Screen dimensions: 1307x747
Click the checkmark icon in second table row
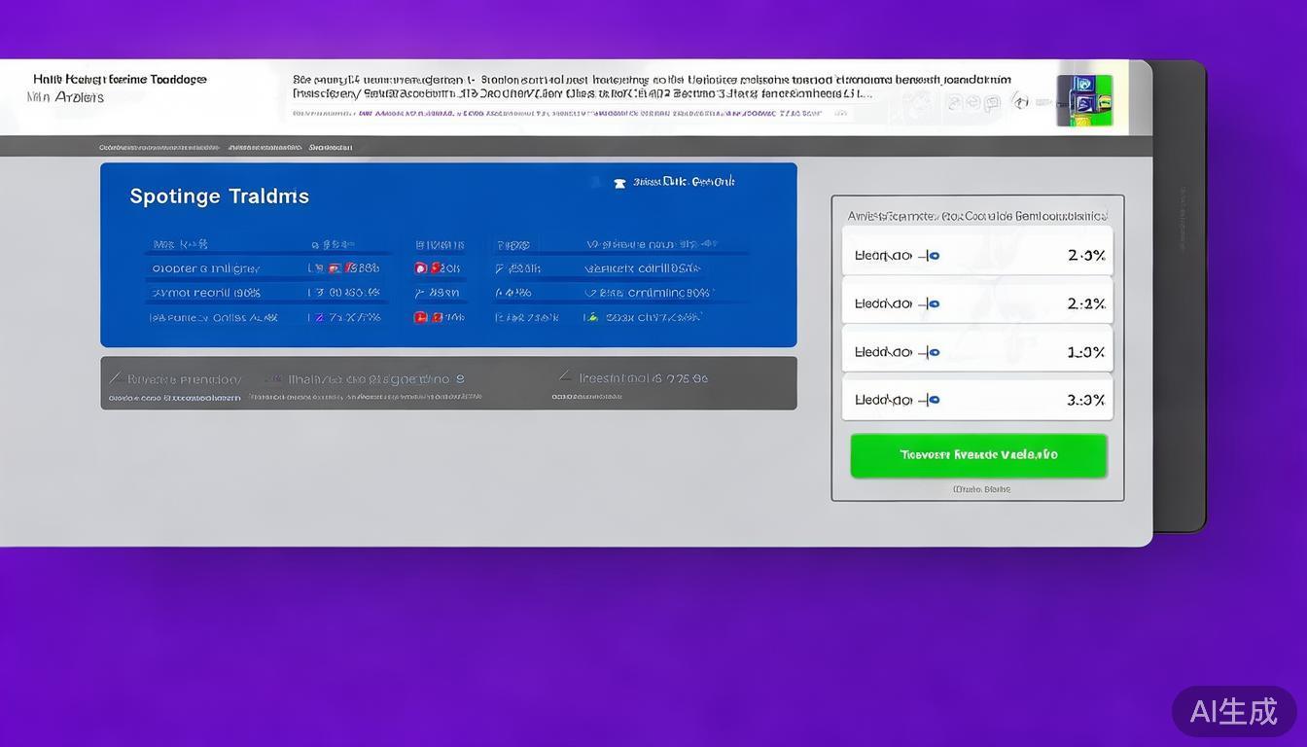(590, 293)
